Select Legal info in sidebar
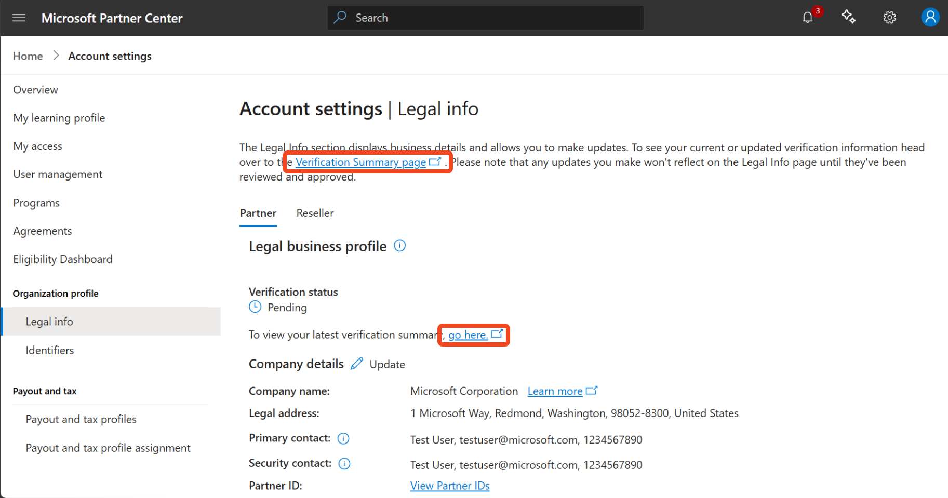This screenshot has width=948, height=498. pyautogui.click(x=111, y=322)
